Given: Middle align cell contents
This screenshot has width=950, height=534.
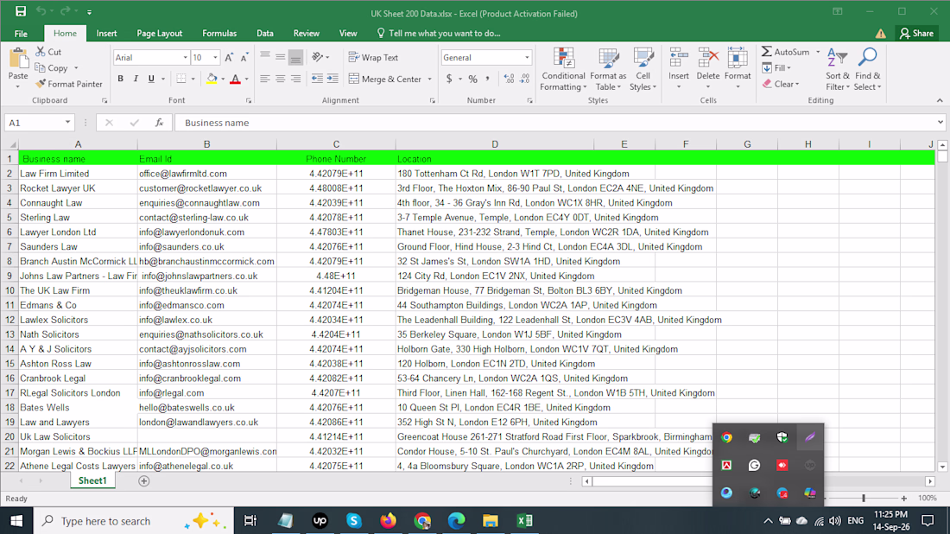Looking at the screenshot, I should pyautogui.click(x=280, y=58).
